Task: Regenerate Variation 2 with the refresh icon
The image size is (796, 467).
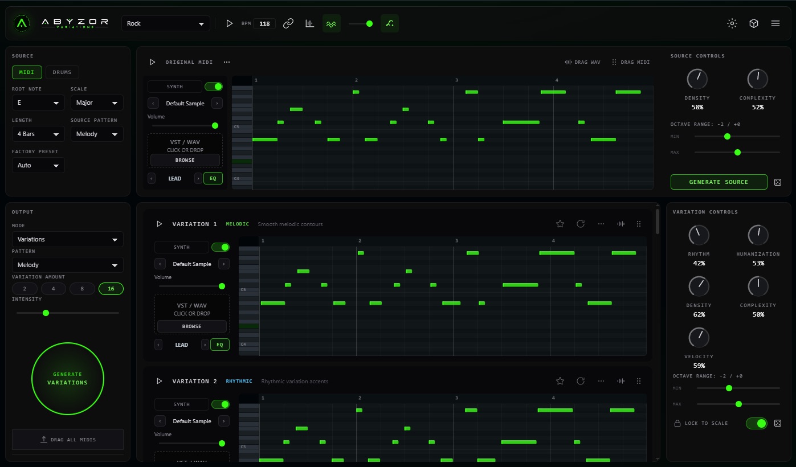Action: point(580,381)
